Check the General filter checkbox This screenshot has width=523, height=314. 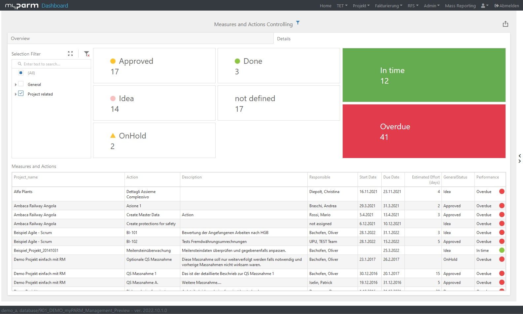21,84
